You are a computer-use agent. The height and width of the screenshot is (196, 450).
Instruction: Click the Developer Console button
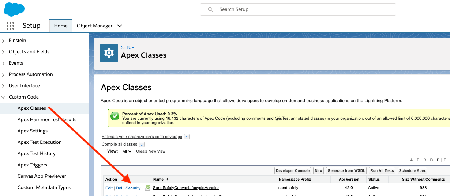coord(293,170)
